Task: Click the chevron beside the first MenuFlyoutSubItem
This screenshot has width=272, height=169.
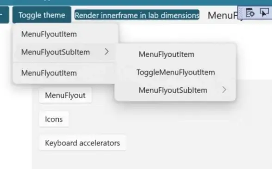Action: [x=107, y=52]
